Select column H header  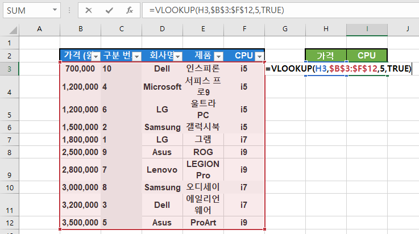326,29
